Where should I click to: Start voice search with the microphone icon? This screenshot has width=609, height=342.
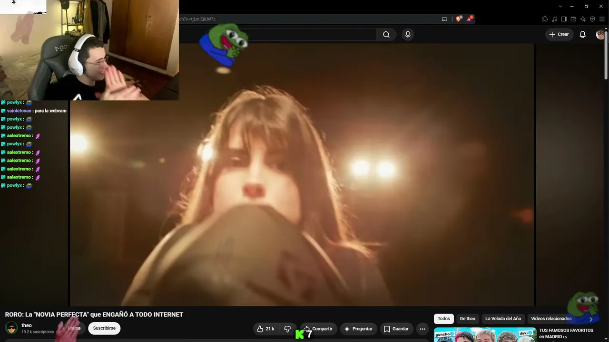click(x=408, y=35)
